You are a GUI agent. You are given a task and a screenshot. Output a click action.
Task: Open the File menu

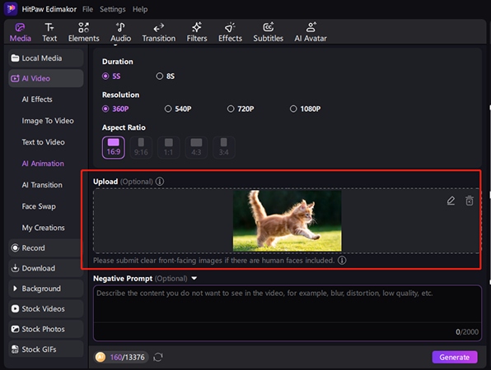(87, 9)
